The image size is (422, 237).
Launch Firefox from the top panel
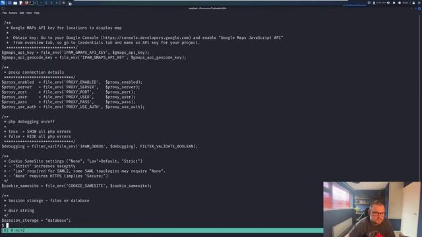coord(26,3)
